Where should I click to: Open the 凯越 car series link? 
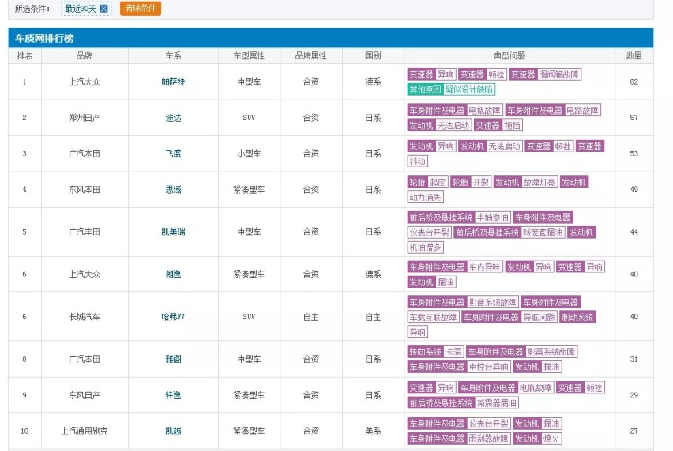tap(173, 430)
